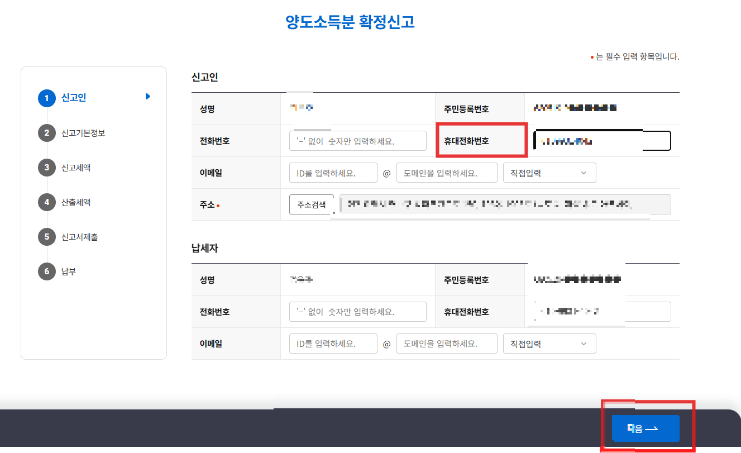Click the 납세자 email ID field
This screenshot has width=741, height=453.
[333, 344]
